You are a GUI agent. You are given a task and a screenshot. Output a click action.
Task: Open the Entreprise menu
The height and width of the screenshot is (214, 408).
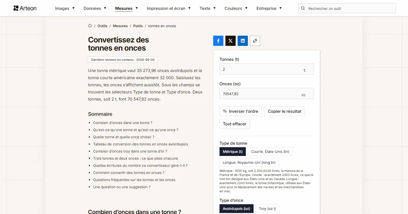[269, 8]
